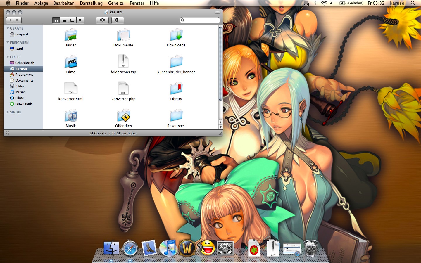Open Mail stamp icon in Dock
Screen dimensions: 421x263
point(149,248)
